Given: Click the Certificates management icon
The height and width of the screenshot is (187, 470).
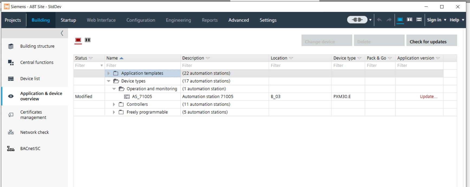Looking at the screenshot, I should 11,115.
